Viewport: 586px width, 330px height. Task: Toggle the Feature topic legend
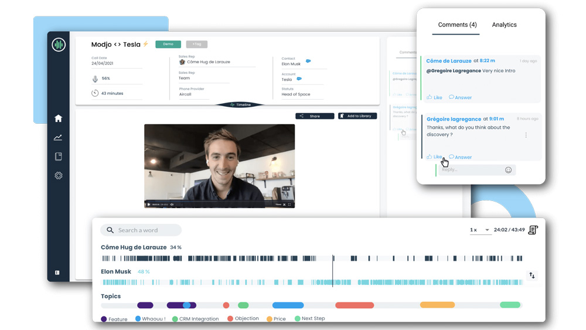[114, 319]
